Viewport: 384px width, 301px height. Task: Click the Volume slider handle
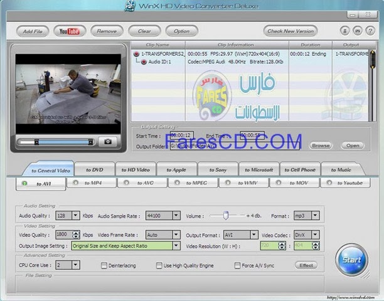(226, 215)
